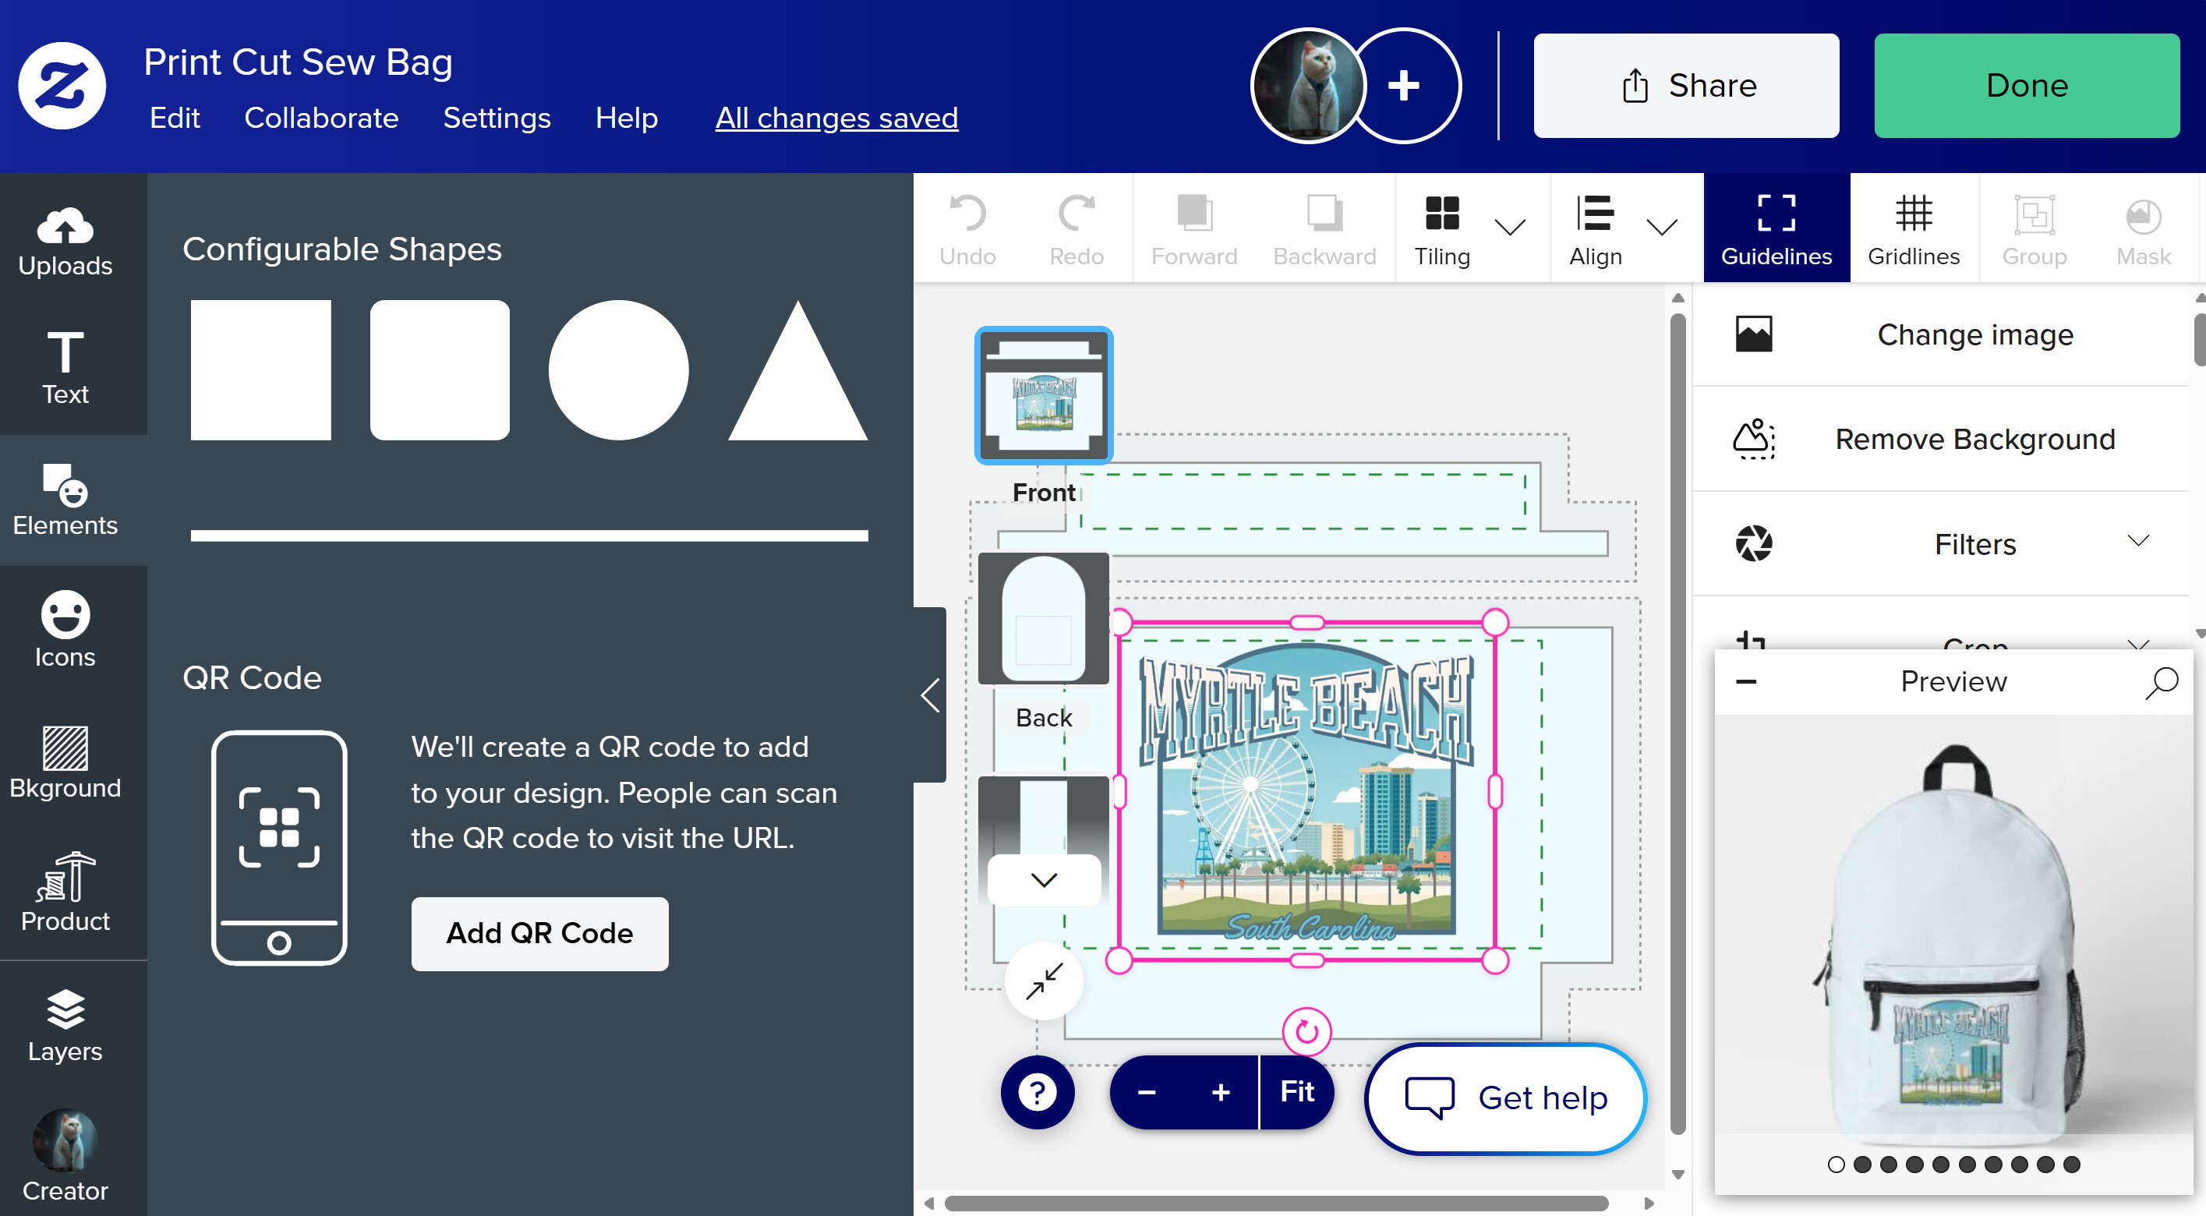Click Add QR Code button
Viewport: 2206px width, 1216px height.
pos(539,933)
